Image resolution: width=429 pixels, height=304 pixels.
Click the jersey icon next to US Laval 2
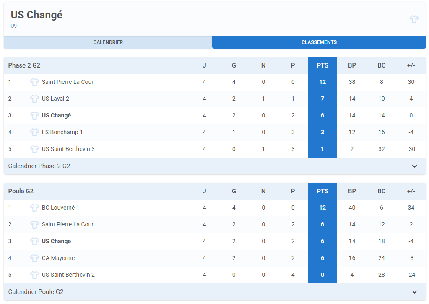tap(34, 99)
